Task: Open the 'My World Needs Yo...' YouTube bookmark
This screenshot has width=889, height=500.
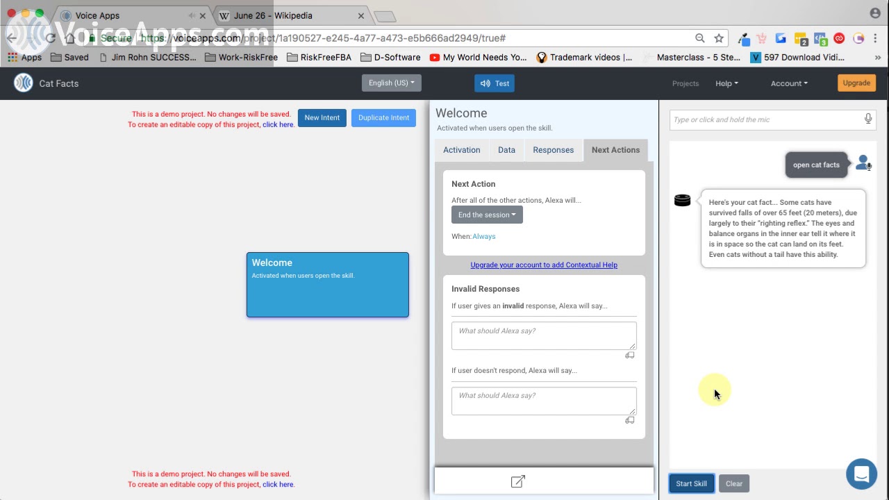Action: coord(478,58)
